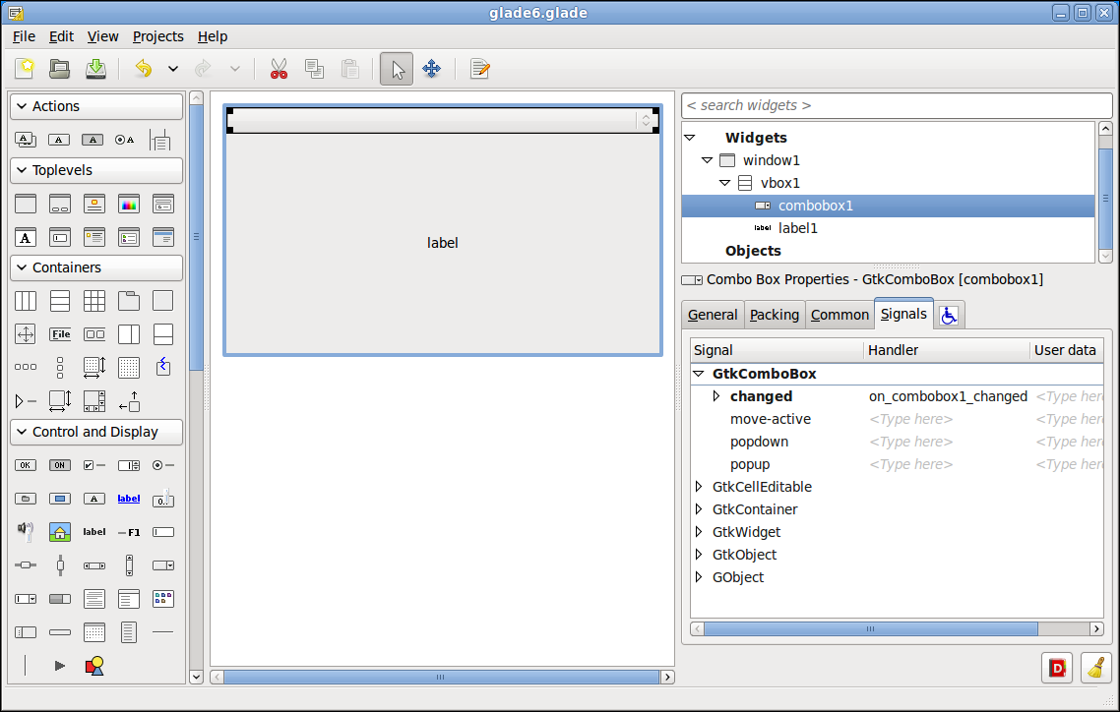Collapse the Containers palette section

[x=96, y=267]
